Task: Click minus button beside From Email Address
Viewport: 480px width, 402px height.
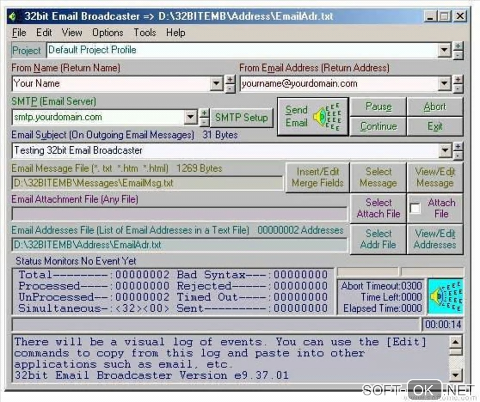Action: (458, 88)
